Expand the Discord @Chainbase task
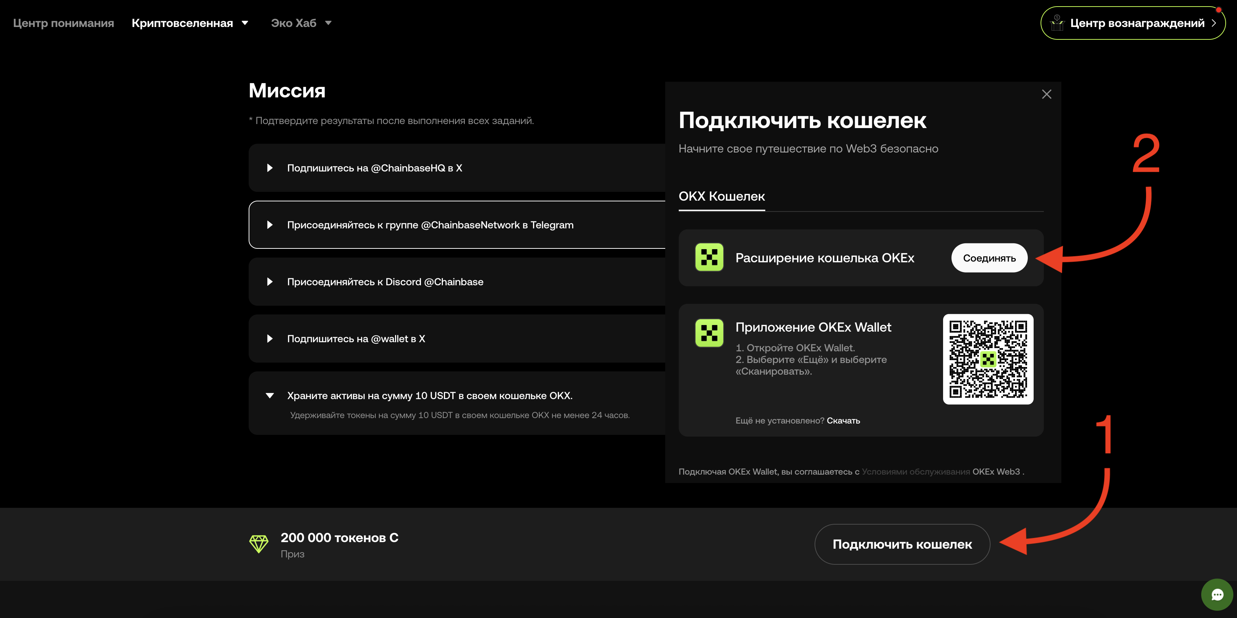Image resolution: width=1237 pixels, height=618 pixels. (x=270, y=282)
